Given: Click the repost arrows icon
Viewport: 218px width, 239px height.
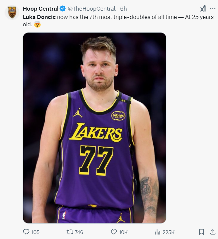Looking at the screenshot, I should click(x=70, y=232).
